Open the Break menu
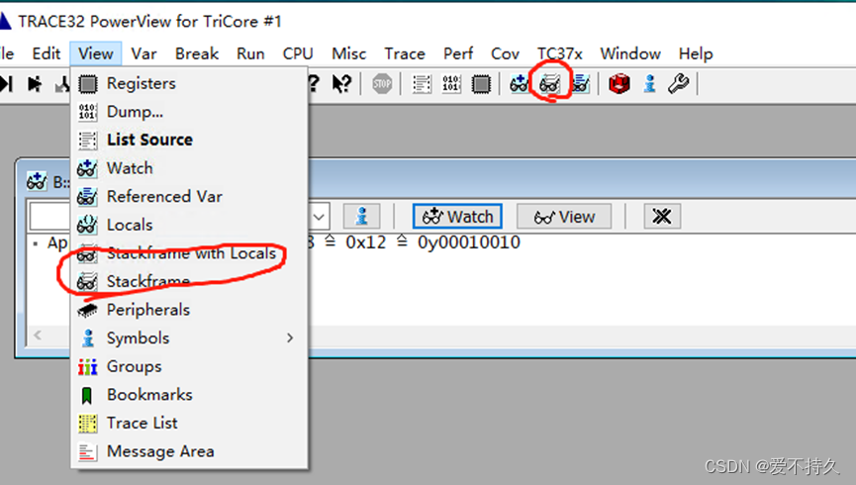856x485 pixels. (x=197, y=53)
